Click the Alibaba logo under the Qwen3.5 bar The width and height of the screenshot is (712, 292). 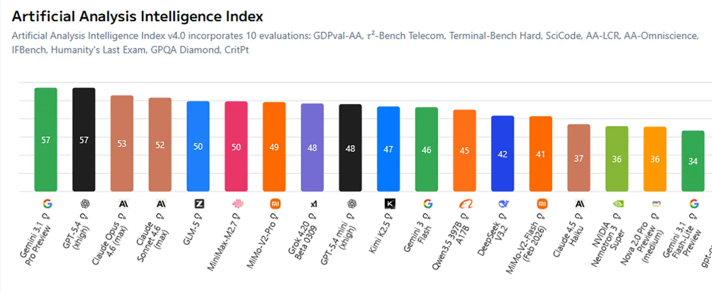466,204
